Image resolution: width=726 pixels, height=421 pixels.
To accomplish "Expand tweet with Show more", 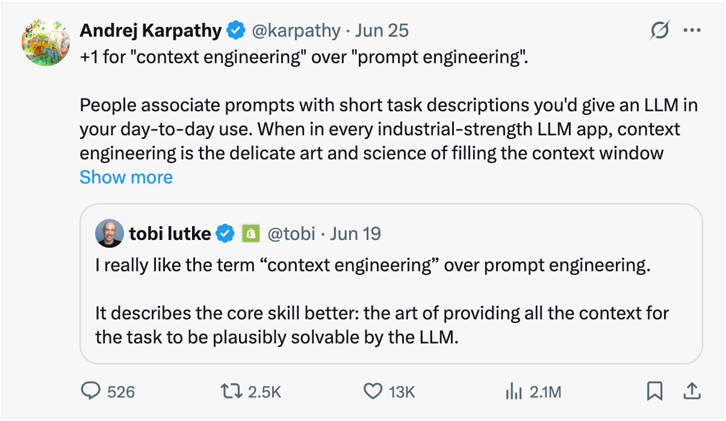I will (x=126, y=177).
